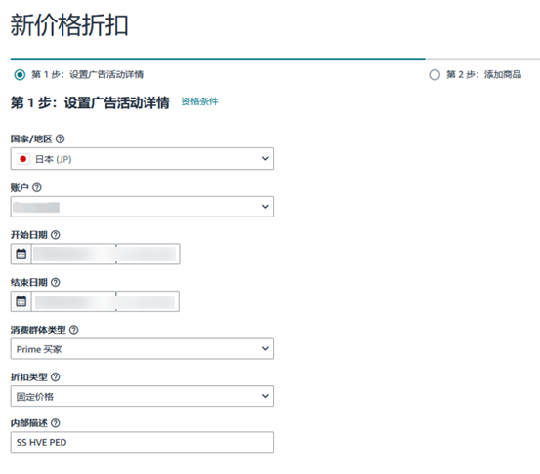Click help icon next to 消费群体类型
540x474 pixels.
coord(73,330)
